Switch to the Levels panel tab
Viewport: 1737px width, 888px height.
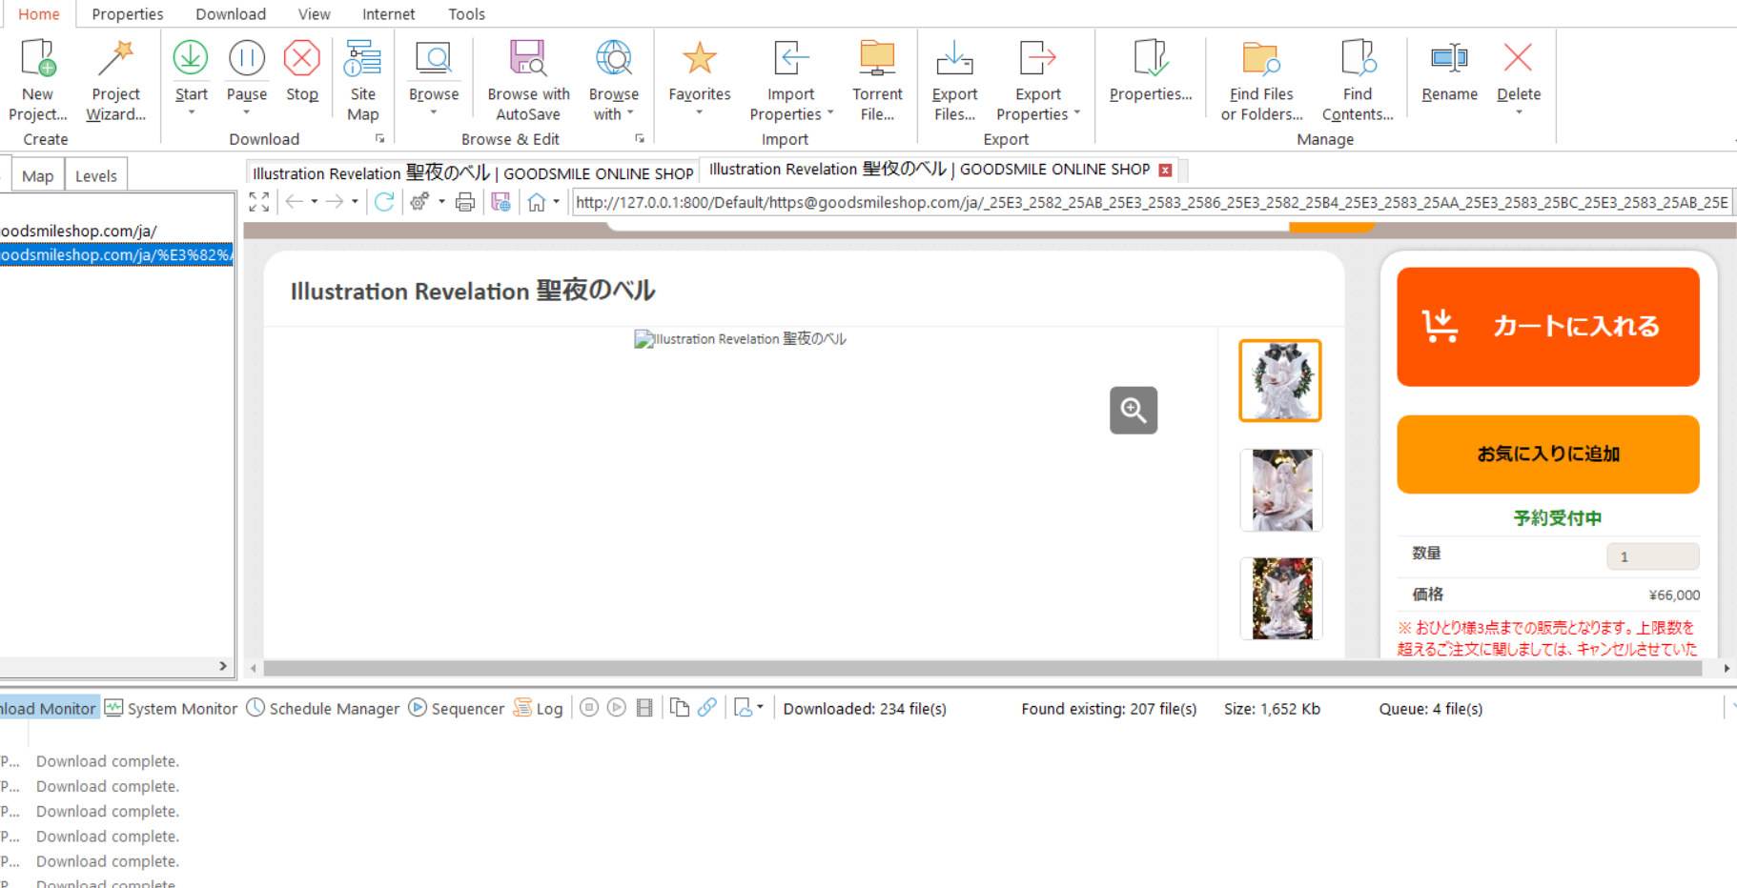(x=95, y=176)
